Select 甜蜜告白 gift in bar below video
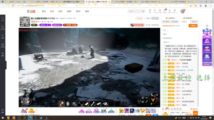 82,111
